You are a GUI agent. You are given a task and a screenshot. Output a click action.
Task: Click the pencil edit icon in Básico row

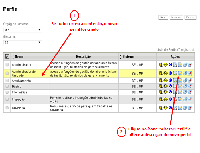[x=180, y=86]
